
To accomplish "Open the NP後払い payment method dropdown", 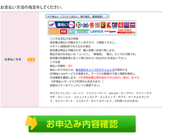I will [77, 16].
